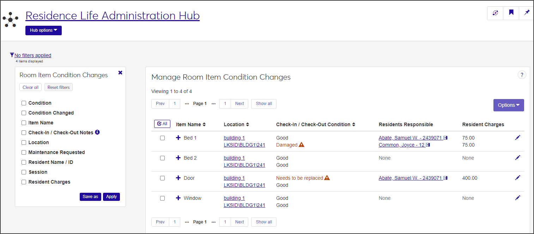Sort by Location column header
Image resolution: width=534 pixels, height=234 pixels.
tap(236, 124)
